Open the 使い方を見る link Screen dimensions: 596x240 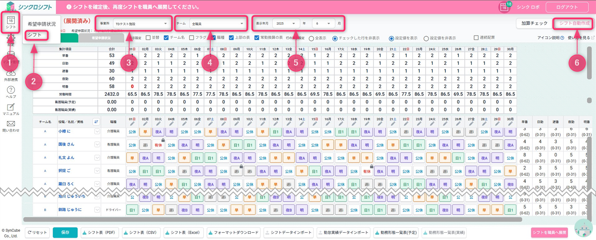pyautogui.click(x=579, y=38)
